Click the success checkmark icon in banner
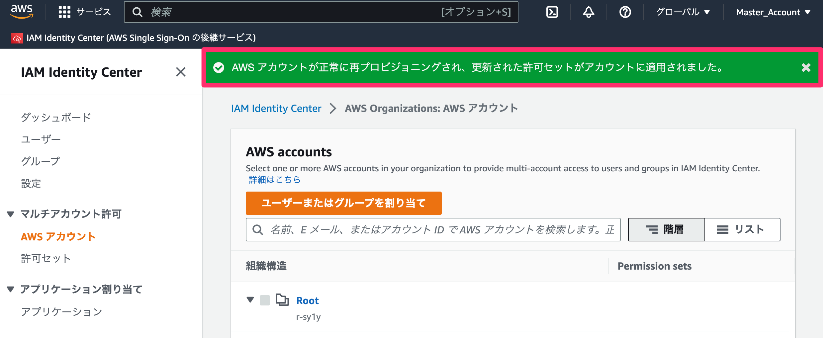Viewport: 837px width, 338px height. [x=219, y=68]
